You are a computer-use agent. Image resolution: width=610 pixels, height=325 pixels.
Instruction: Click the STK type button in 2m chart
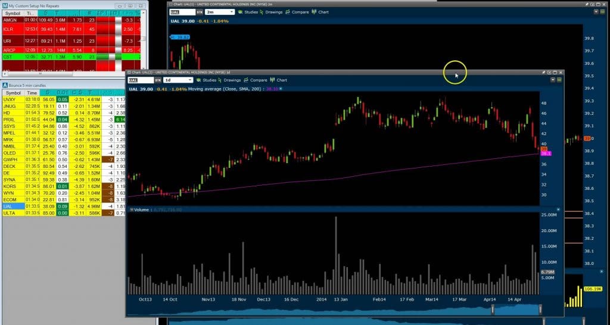click(200, 12)
